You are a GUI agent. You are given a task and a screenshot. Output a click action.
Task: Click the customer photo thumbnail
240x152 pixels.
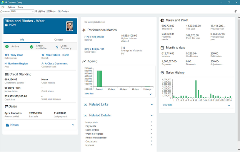[70, 26]
